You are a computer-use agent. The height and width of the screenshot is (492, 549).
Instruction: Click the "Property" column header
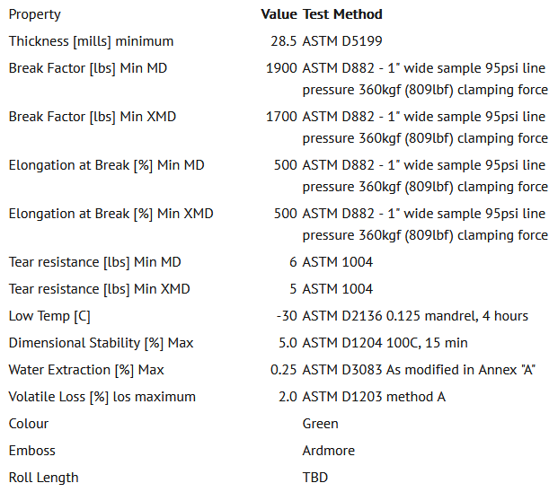36,14
